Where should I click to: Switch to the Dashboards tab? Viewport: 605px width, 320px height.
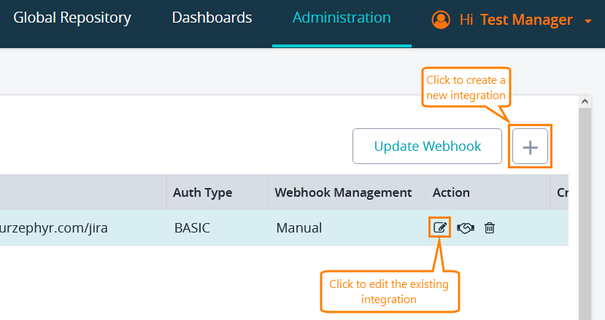tap(212, 18)
